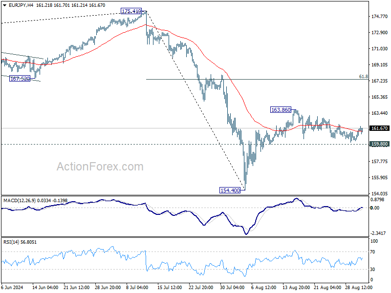This screenshot has height=293, width=391.
Task: Click the 21 Jun 12:00 time label
Action: click(x=76, y=288)
